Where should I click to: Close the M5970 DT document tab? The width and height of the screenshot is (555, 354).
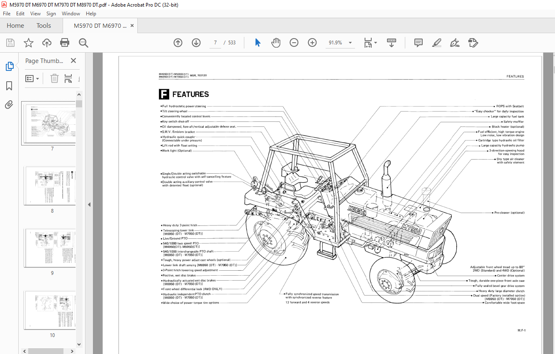132,26
